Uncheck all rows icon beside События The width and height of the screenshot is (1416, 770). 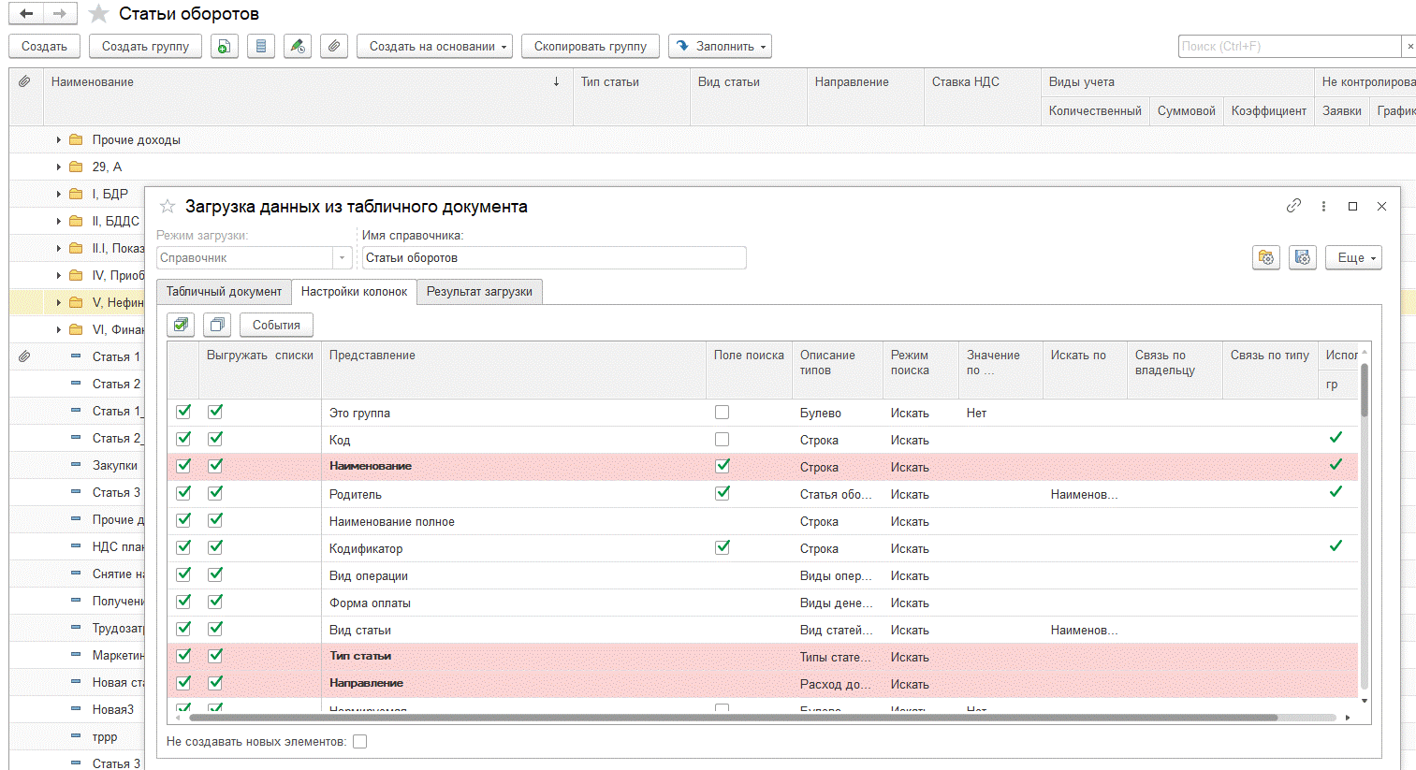pos(217,325)
